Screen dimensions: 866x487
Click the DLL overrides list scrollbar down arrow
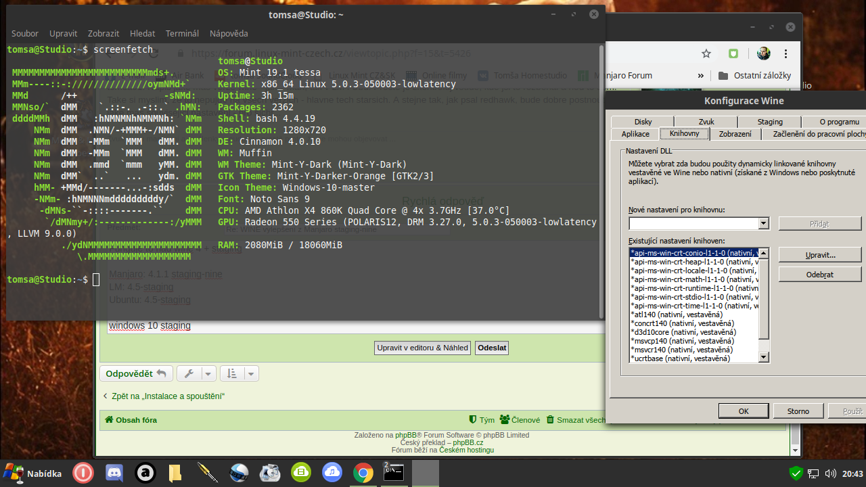click(x=764, y=357)
